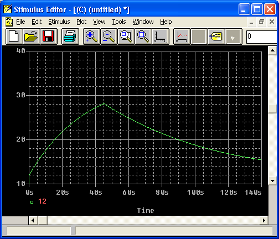Open the Edit menu

pyautogui.click(x=37, y=22)
